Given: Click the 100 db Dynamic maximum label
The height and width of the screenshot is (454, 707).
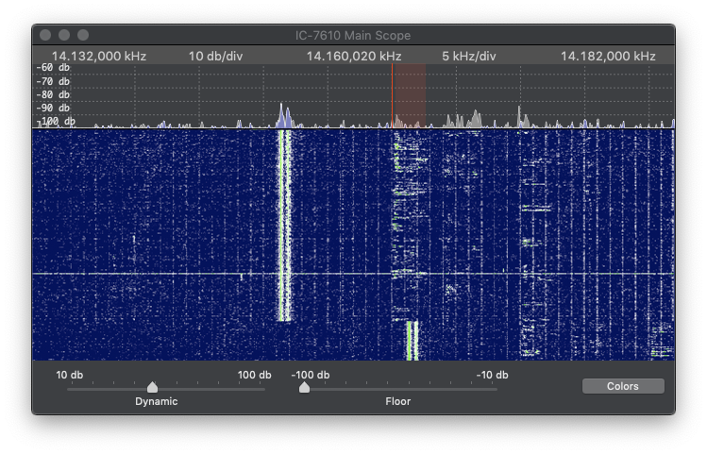Looking at the screenshot, I should point(254,375).
